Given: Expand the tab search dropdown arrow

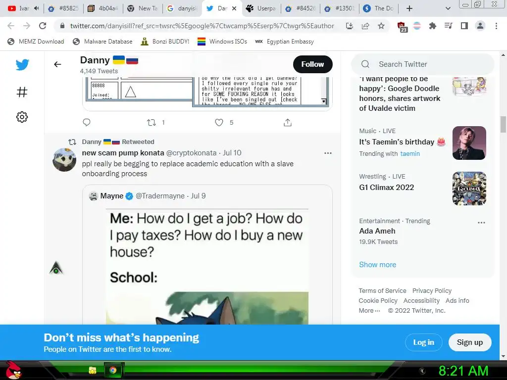Looking at the screenshot, I should click(x=448, y=8).
